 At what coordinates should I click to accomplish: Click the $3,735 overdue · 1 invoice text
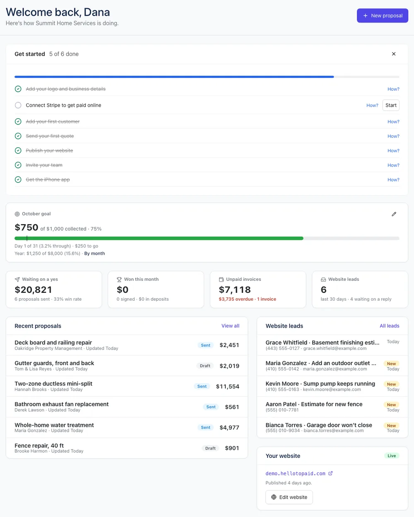247,299
